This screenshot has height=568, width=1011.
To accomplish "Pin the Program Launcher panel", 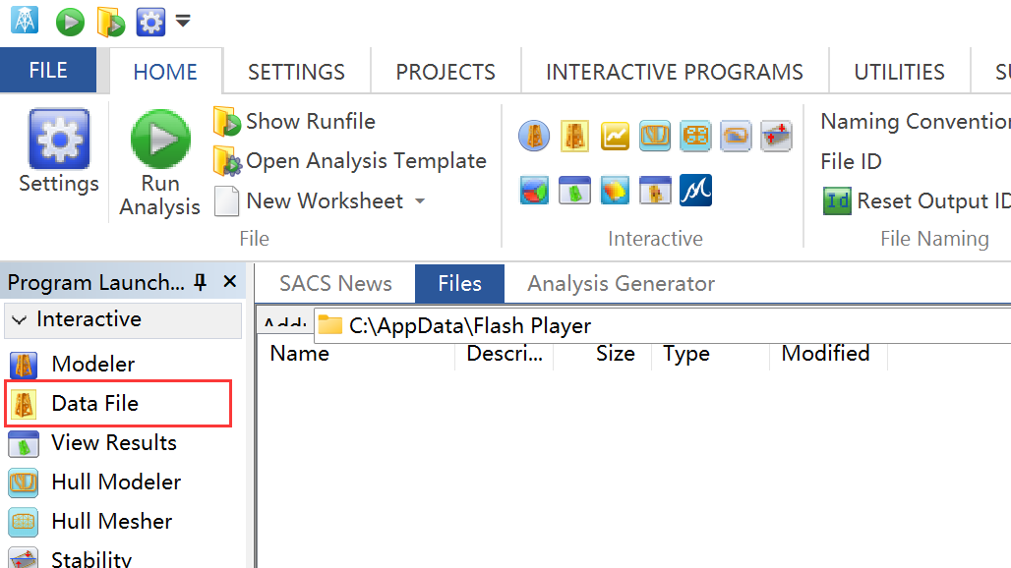I will coord(201,283).
